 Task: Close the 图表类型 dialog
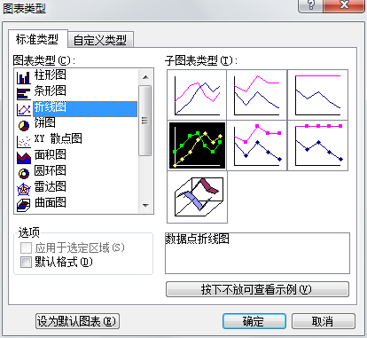pos(344,5)
